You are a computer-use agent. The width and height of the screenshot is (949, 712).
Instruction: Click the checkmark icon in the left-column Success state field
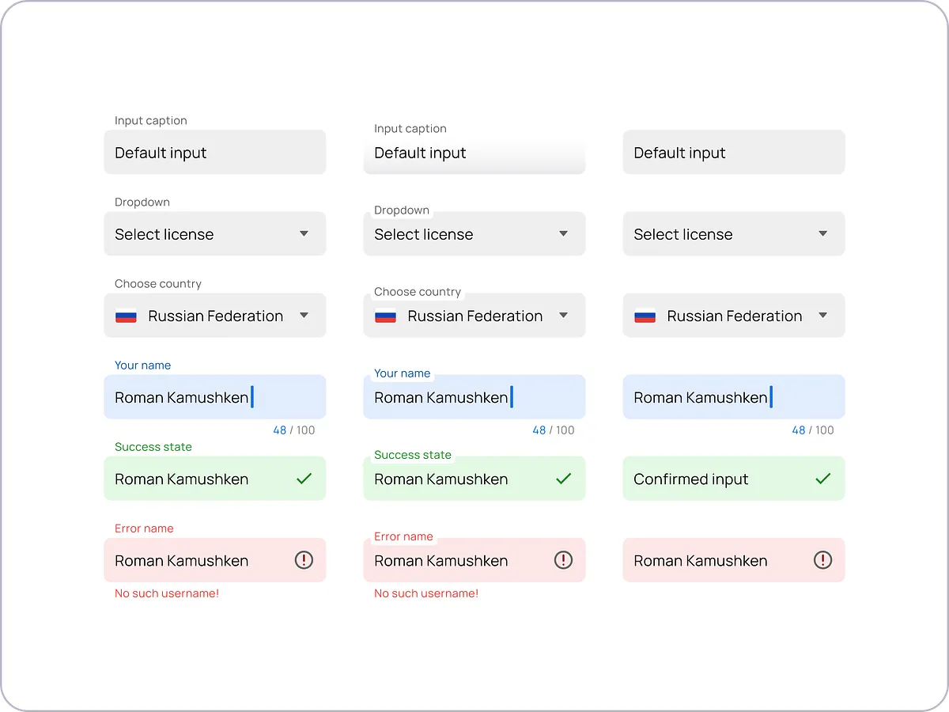304,479
